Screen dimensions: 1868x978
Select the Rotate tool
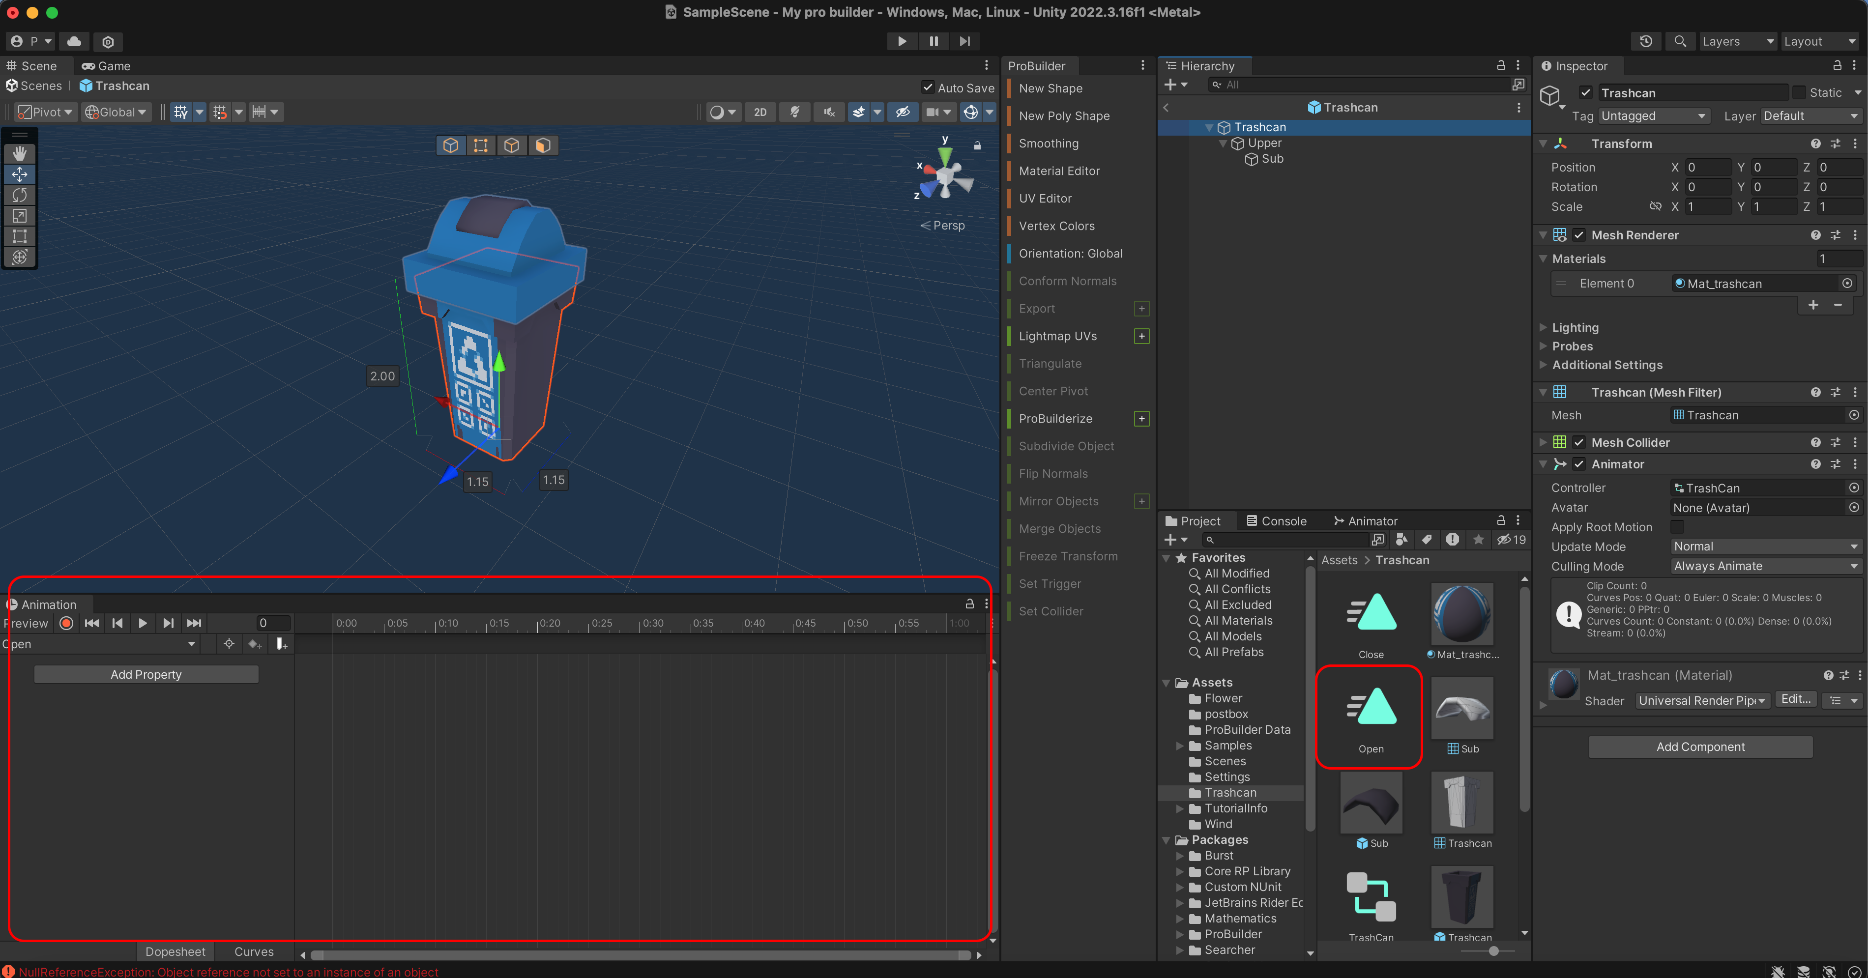click(20, 195)
